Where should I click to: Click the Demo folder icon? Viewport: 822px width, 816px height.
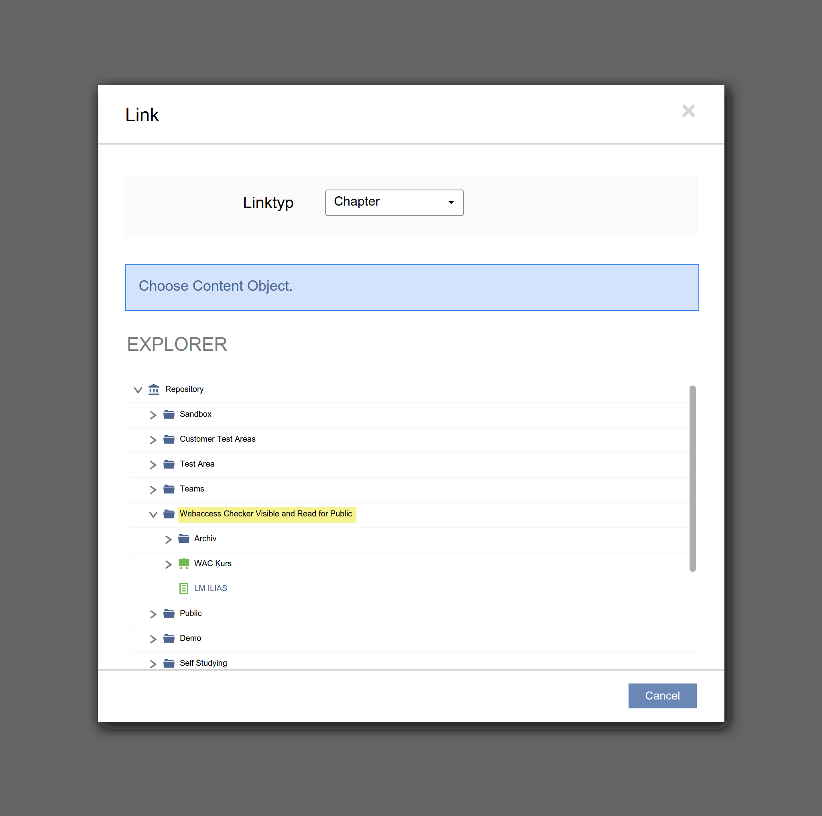tap(169, 639)
